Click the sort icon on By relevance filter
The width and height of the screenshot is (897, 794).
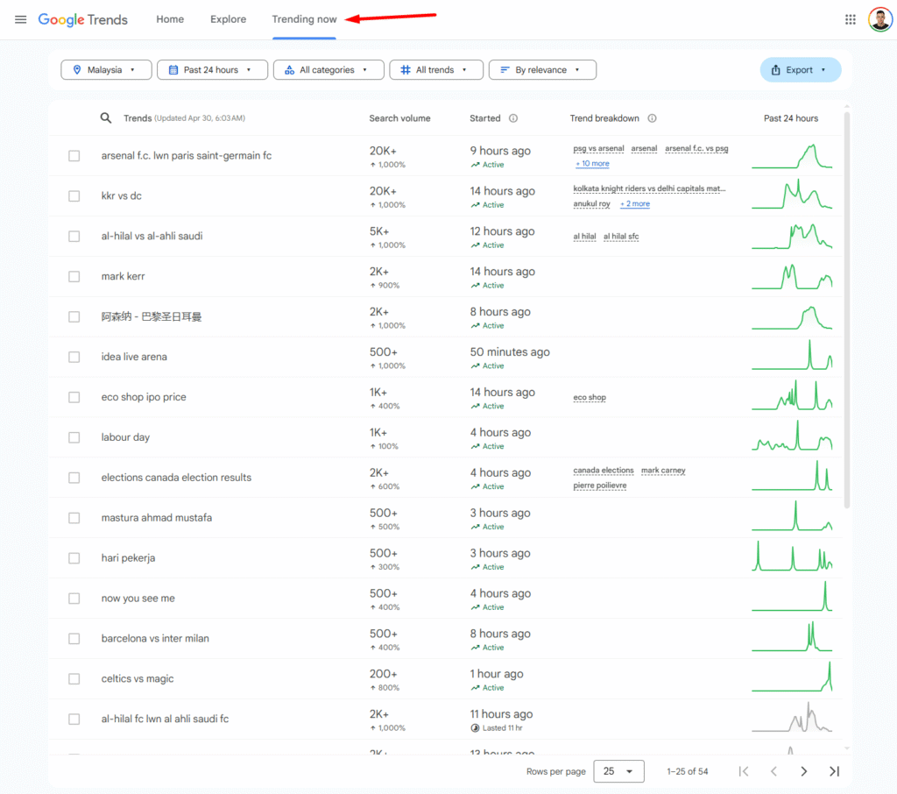click(505, 70)
